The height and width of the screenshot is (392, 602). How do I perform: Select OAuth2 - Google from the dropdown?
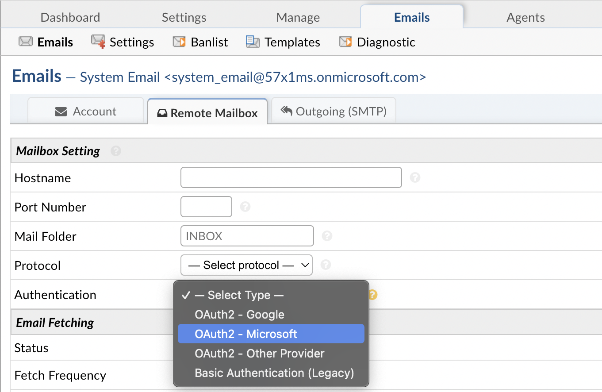point(239,315)
